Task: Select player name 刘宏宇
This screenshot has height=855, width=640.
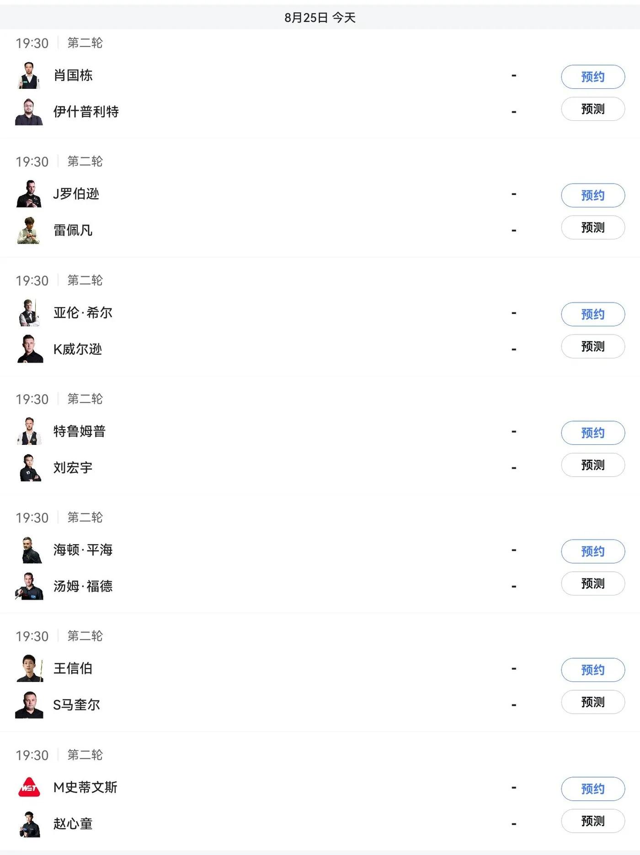Action: tap(73, 467)
